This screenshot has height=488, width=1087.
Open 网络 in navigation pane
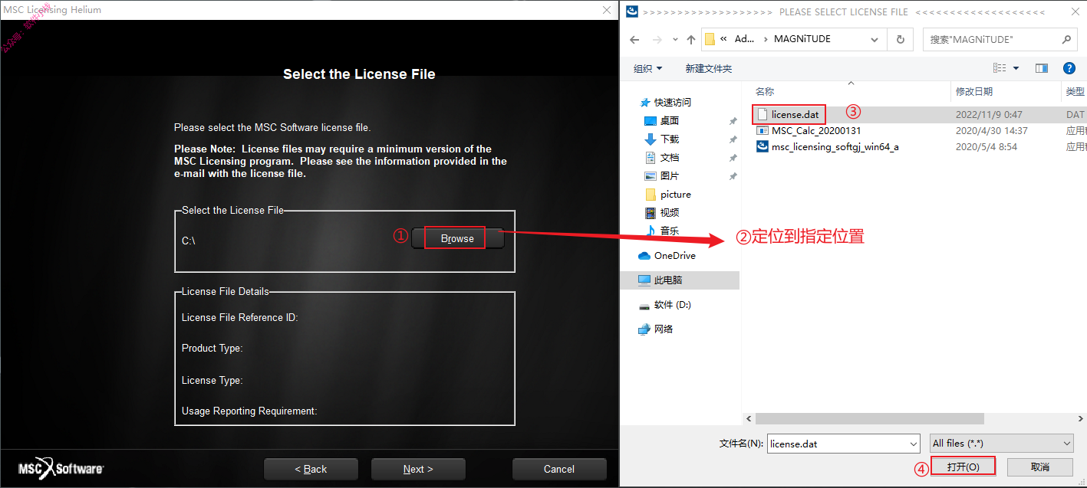tap(664, 329)
